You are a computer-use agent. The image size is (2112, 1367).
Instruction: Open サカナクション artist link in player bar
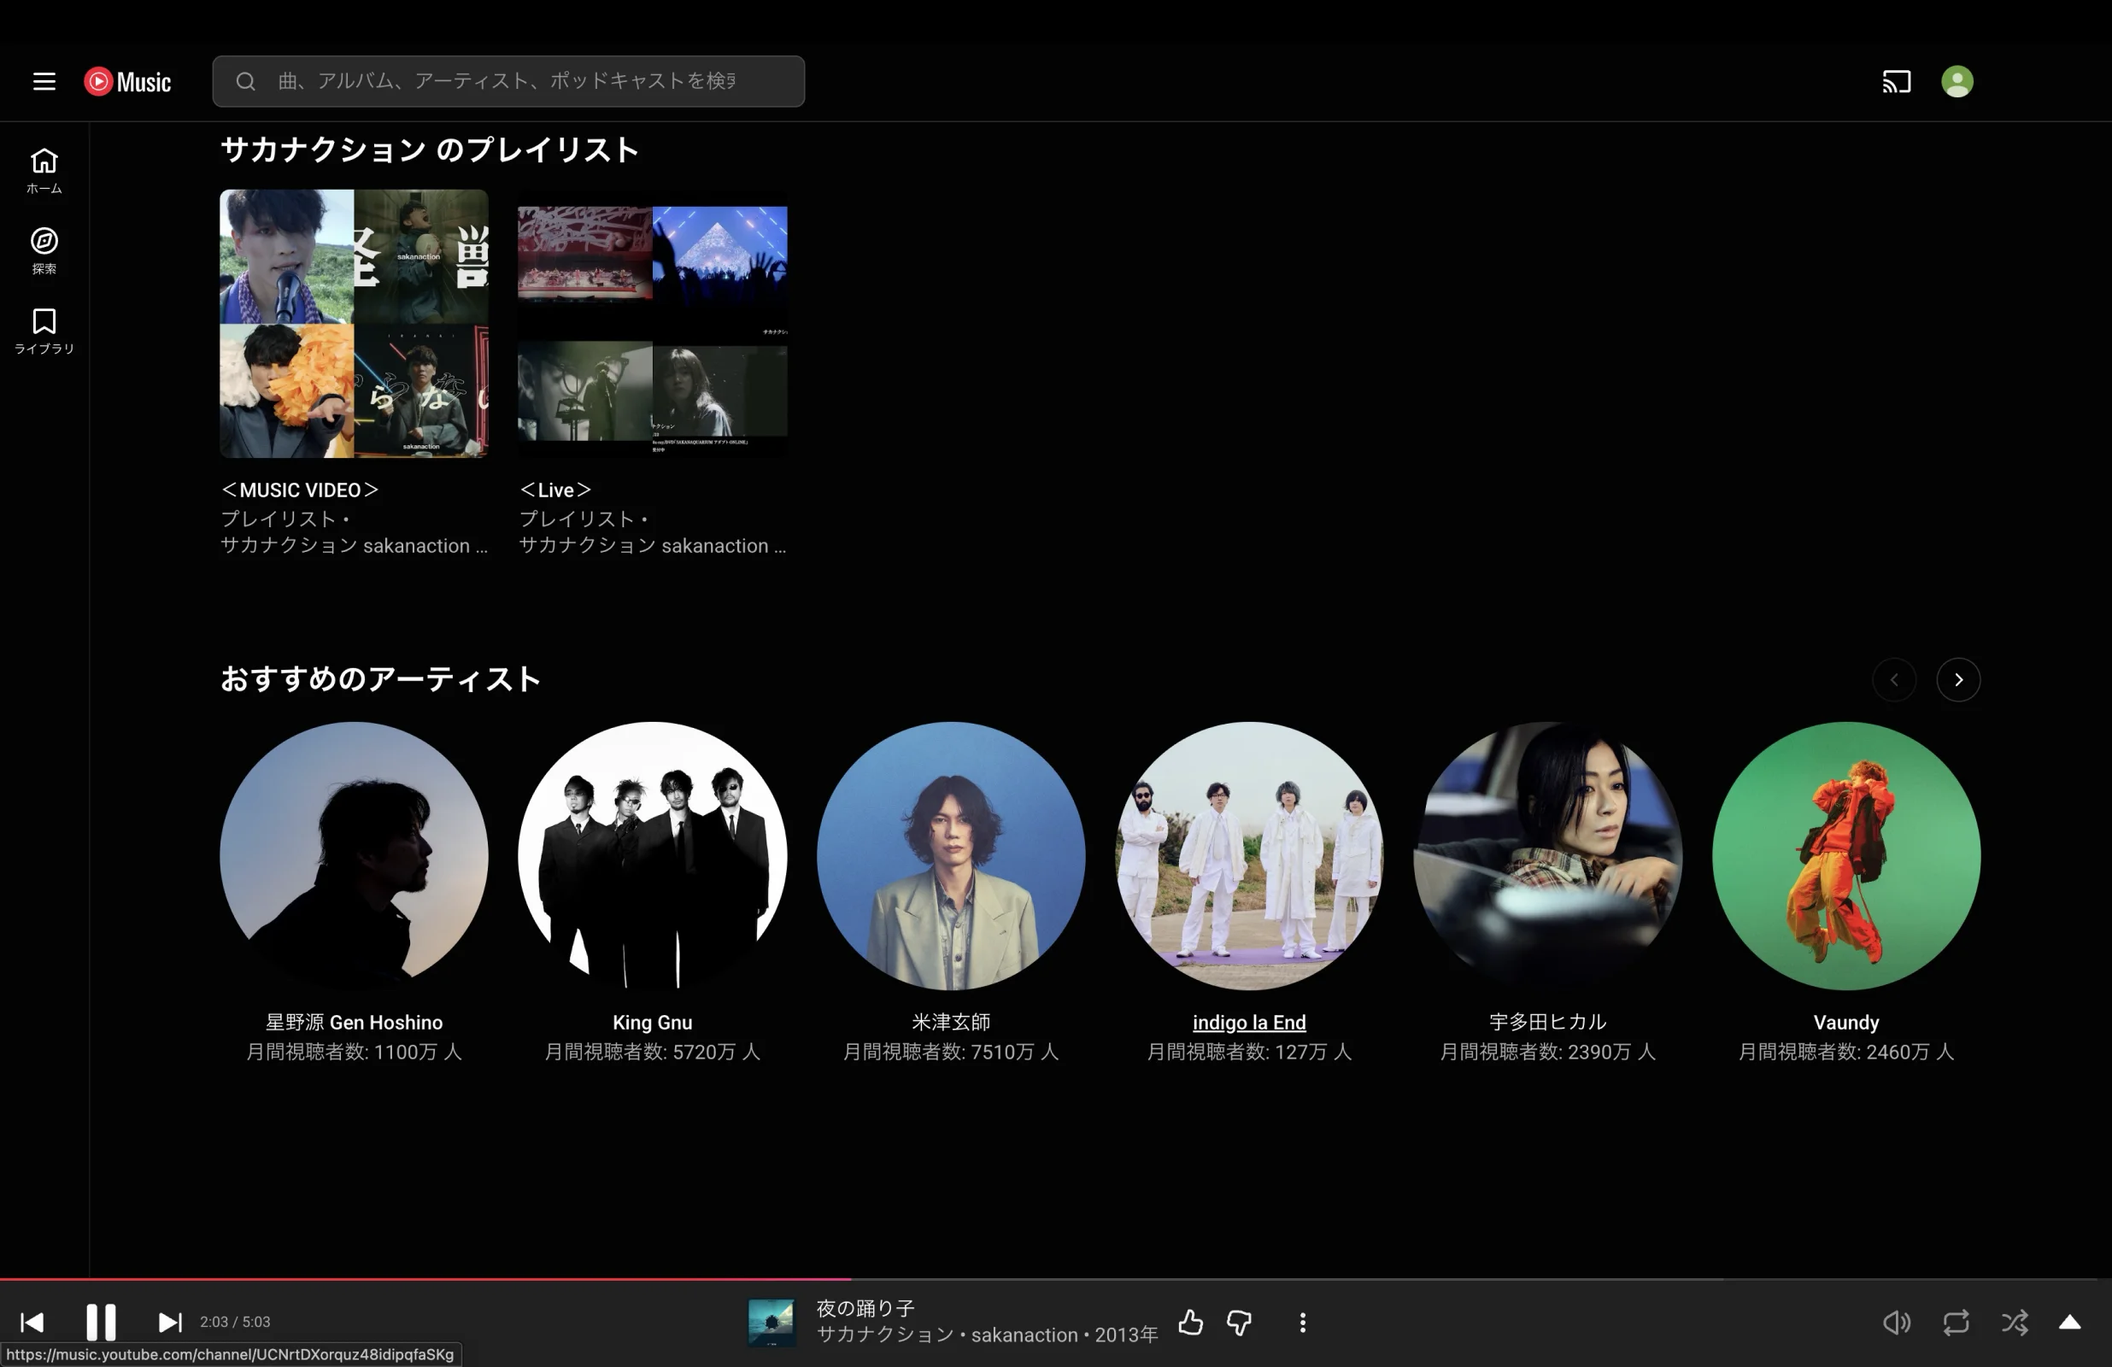(x=885, y=1335)
